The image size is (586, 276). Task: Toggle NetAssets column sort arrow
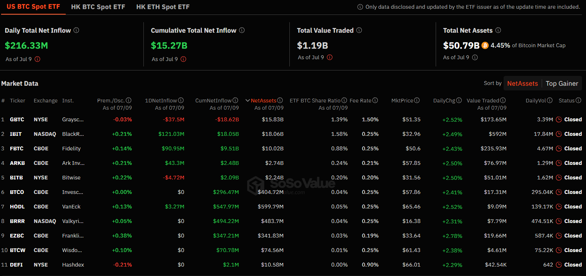point(248,101)
